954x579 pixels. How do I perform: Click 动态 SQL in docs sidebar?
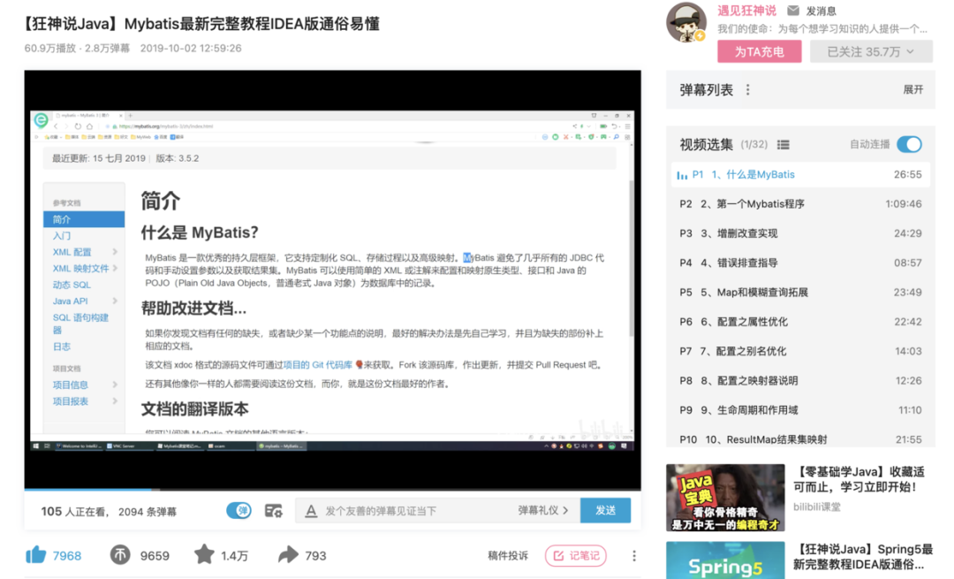(x=72, y=285)
